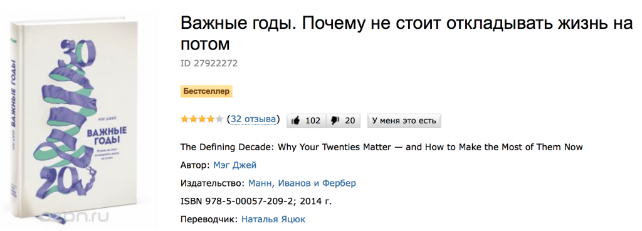
Task: Select the second rating star
Action: [193, 120]
